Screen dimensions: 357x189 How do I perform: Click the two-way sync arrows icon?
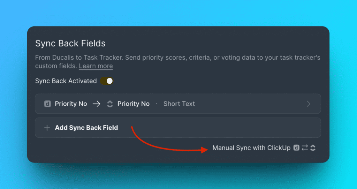pyautogui.click(x=305, y=148)
